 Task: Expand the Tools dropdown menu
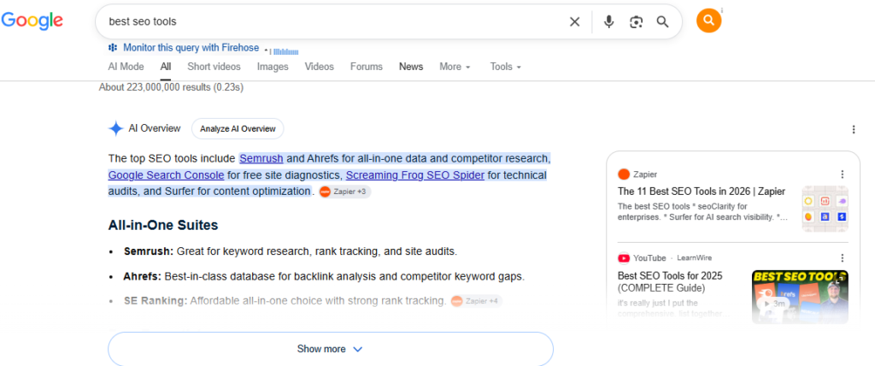(x=506, y=67)
